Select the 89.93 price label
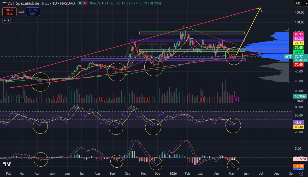This screenshot has width=308, height=177. (x=299, y=34)
